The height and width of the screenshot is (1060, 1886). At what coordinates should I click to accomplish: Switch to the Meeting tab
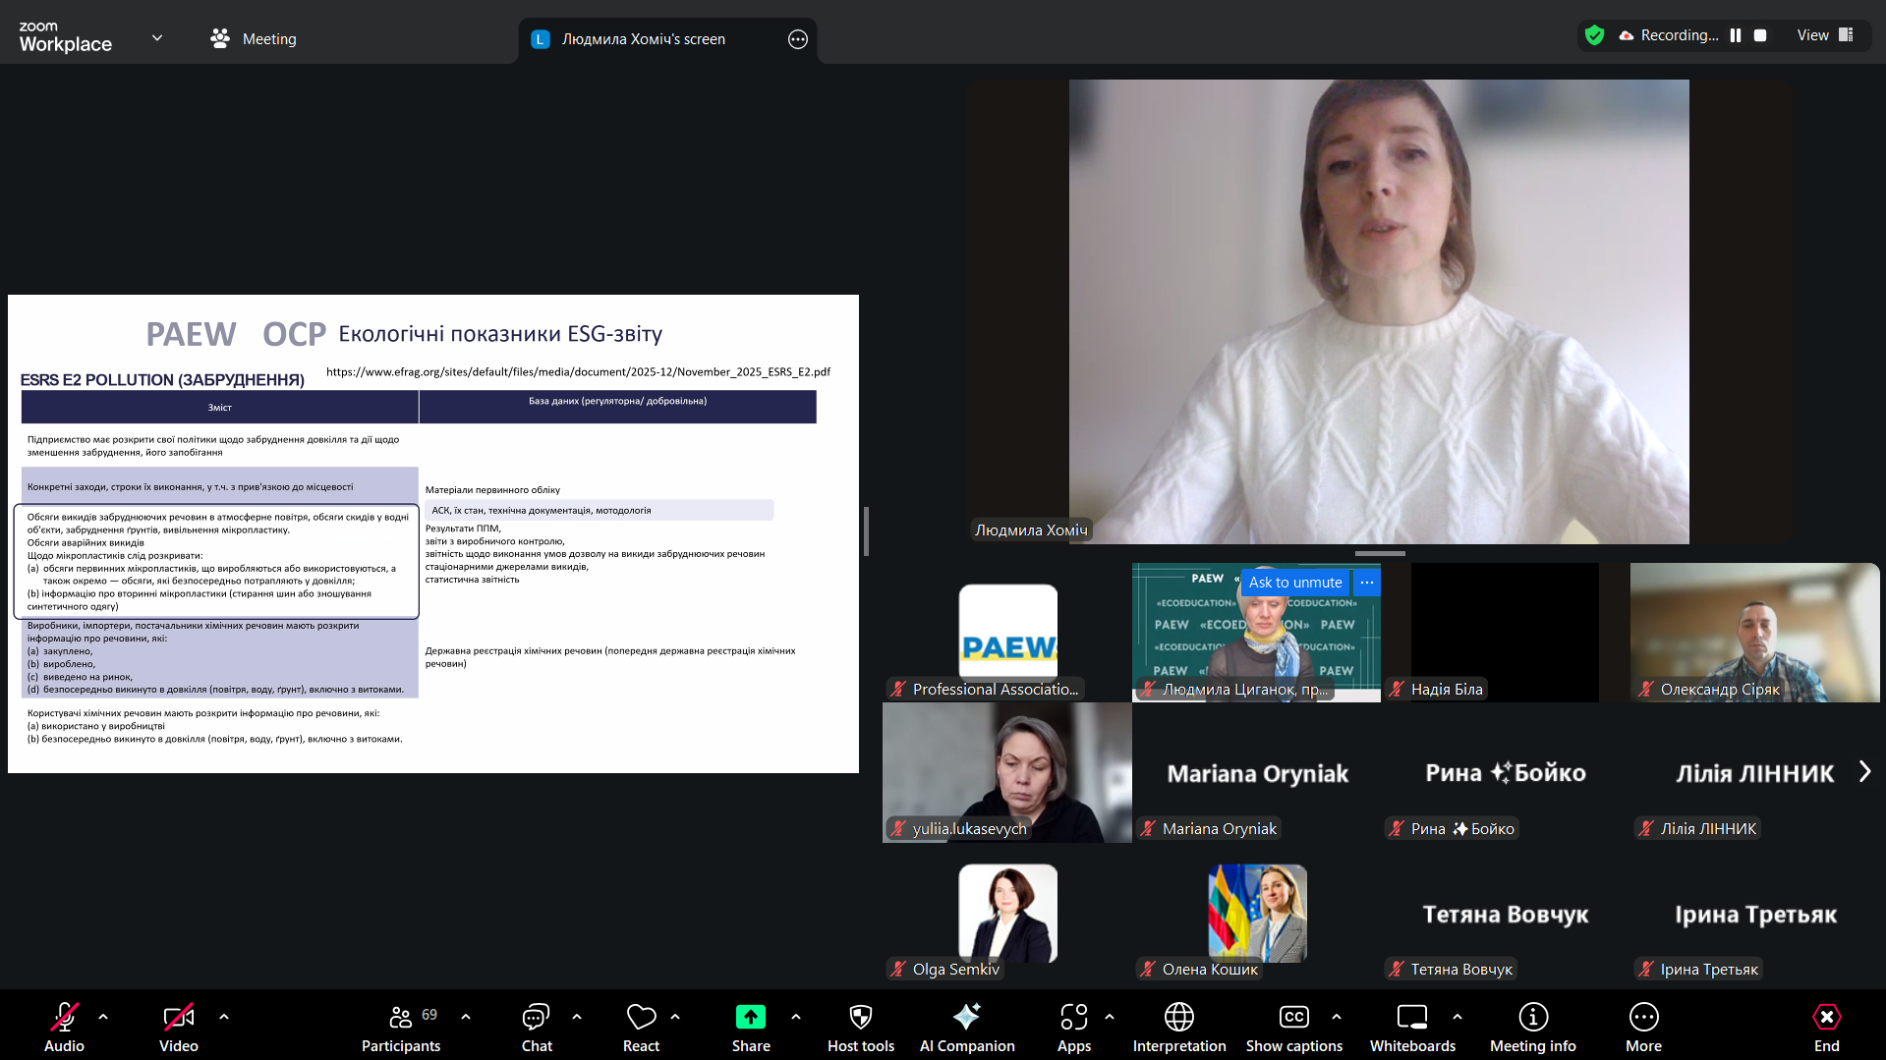click(254, 39)
